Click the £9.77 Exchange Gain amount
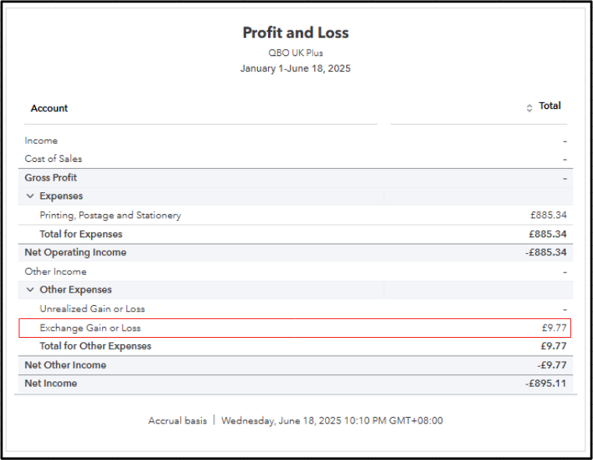This screenshot has width=593, height=460. (x=553, y=328)
